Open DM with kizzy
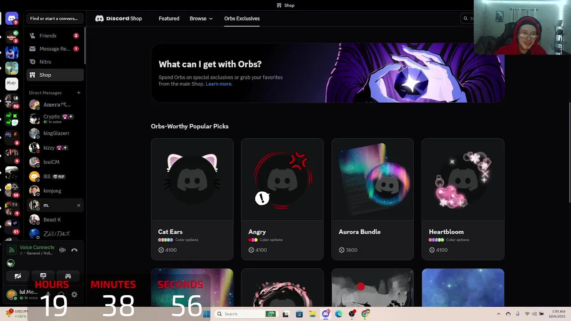 55,148
